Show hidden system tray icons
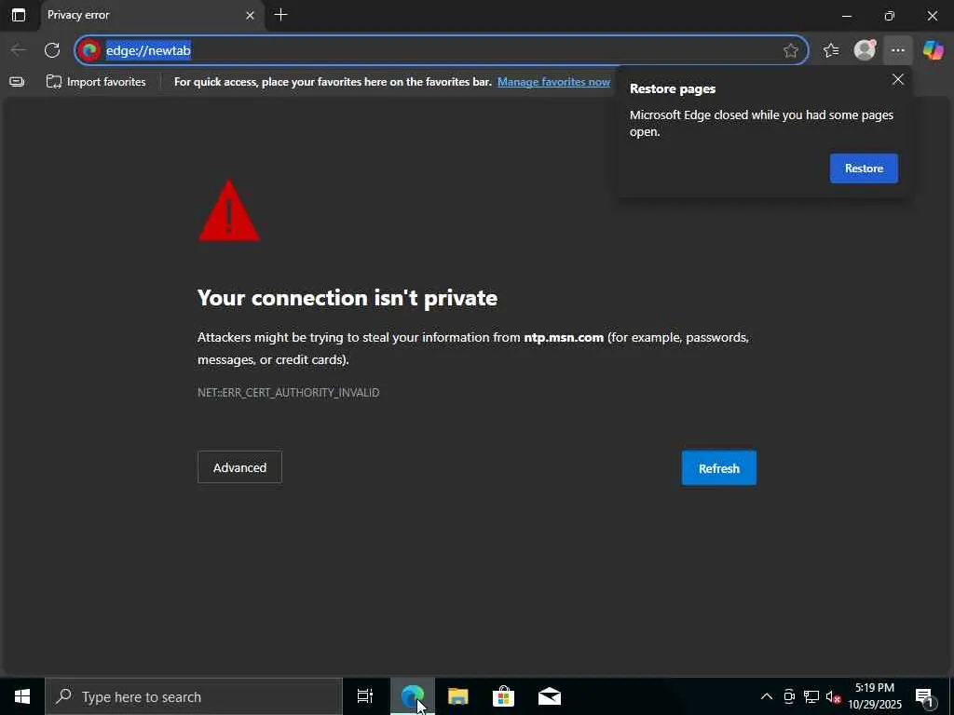This screenshot has width=954, height=715. 767,696
